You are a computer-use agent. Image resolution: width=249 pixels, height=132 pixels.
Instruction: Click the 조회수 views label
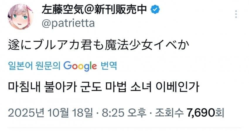point(171,112)
